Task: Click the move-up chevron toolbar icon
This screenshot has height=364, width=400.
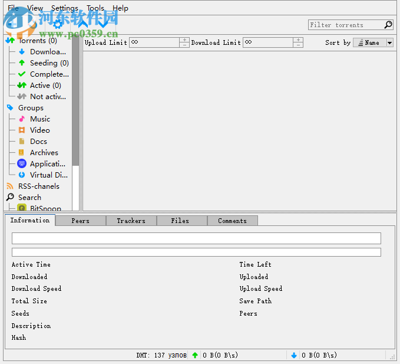Action: click(83, 25)
